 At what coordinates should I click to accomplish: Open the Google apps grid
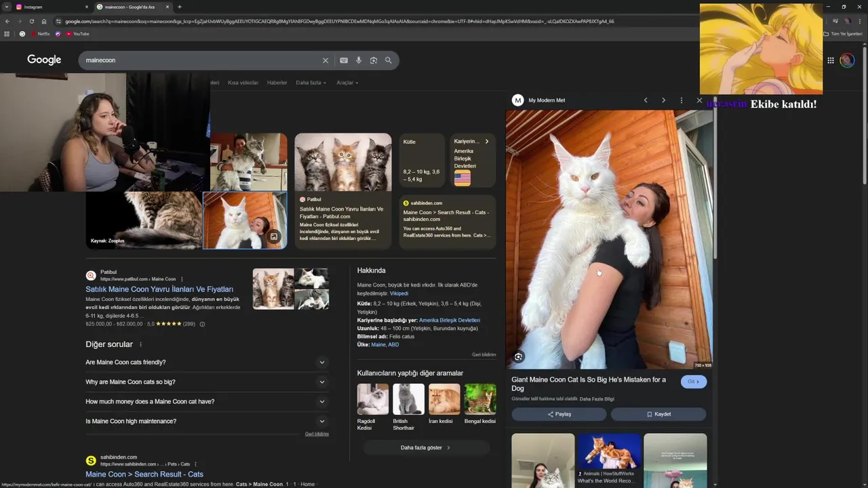click(831, 60)
